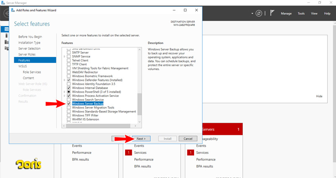The width and height of the screenshot is (336, 178).
Task: Check the SNMP Service feature
Action: [x=68, y=57]
